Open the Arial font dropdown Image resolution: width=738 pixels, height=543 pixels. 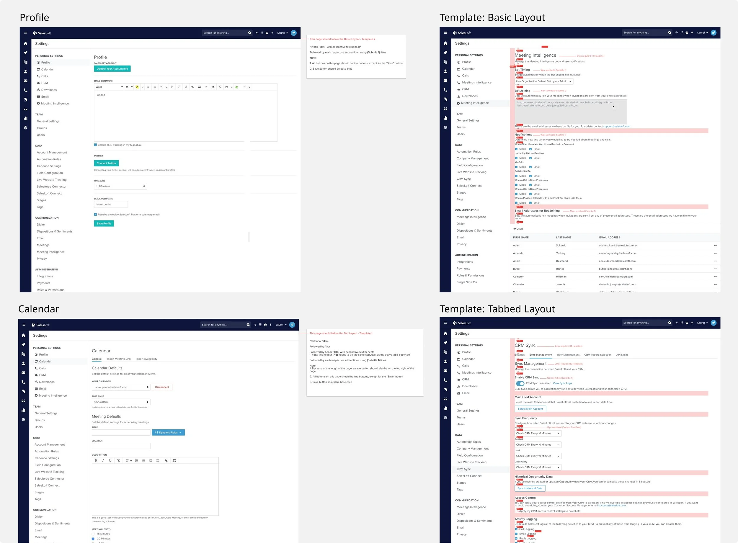coord(109,87)
